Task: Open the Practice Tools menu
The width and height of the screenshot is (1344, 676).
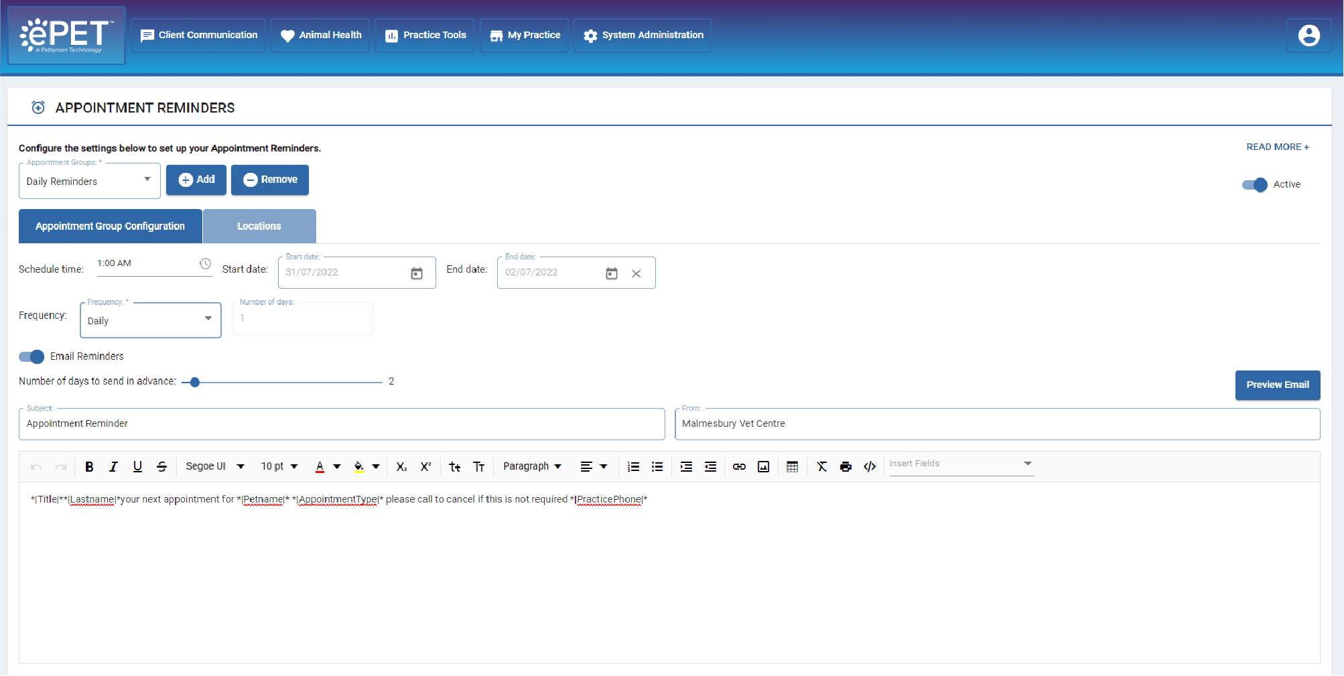Action: pos(425,35)
